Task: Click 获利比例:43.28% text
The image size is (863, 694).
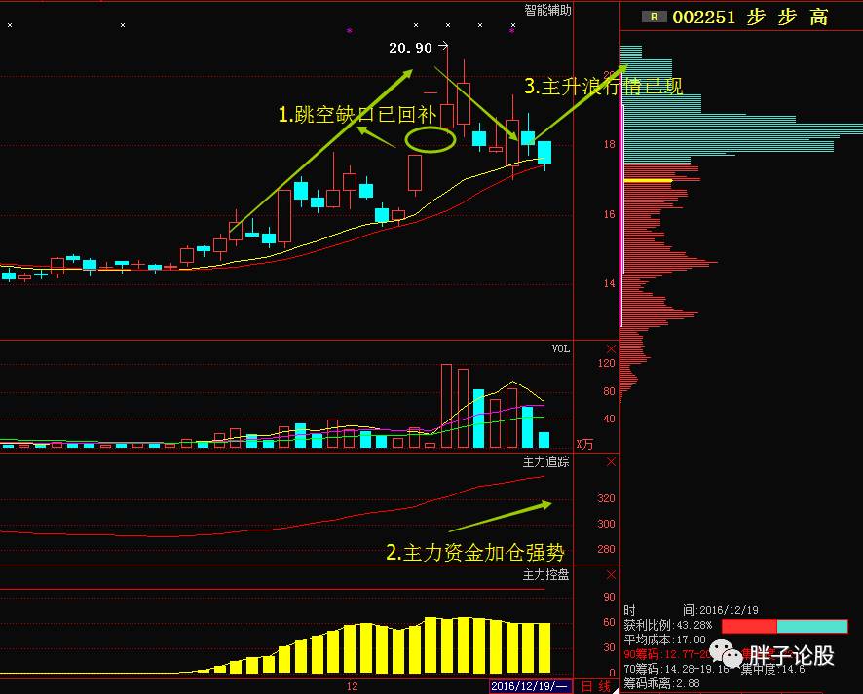Action: 668,625
